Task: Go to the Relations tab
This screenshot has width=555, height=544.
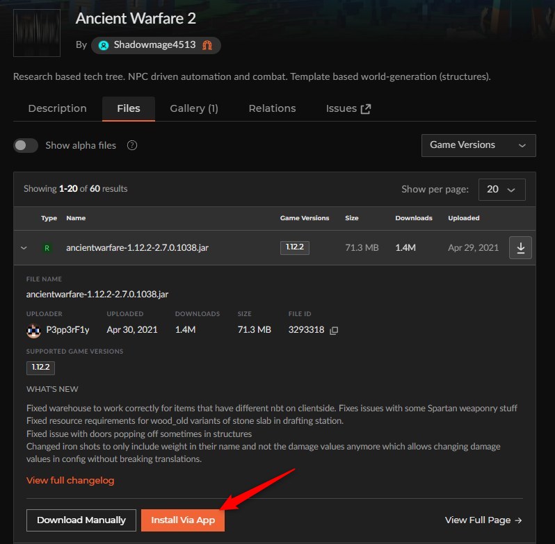Action: click(x=272, y=108)
